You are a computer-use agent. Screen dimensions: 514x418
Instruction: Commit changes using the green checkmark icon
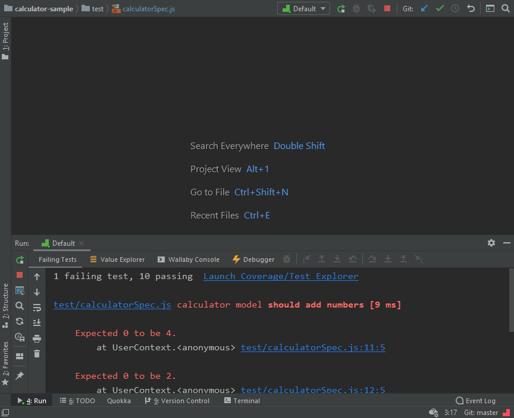[x=440, y=8]
